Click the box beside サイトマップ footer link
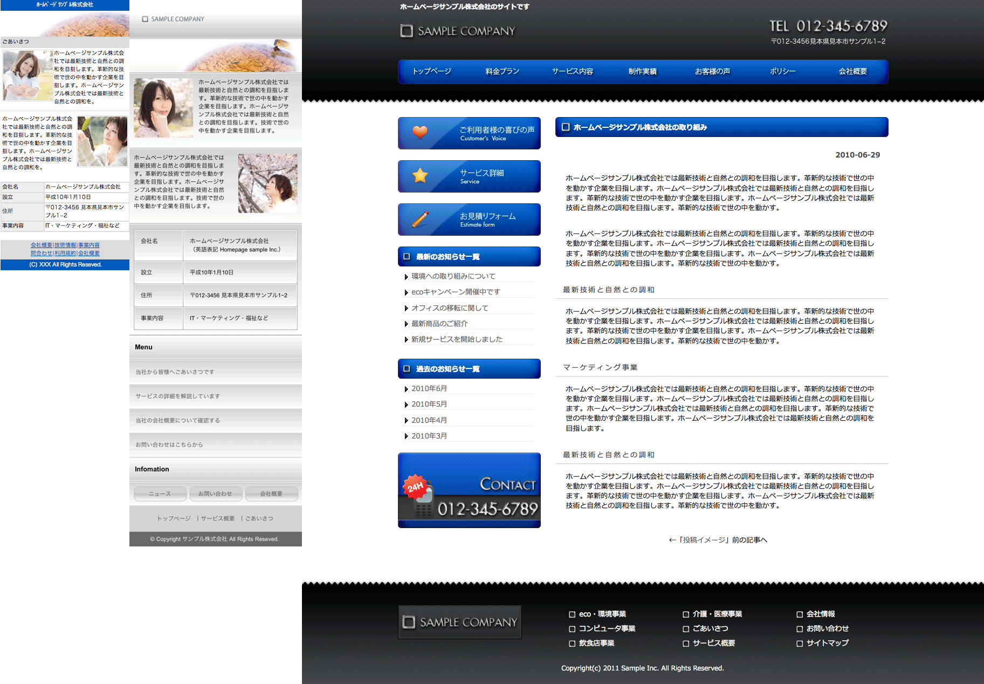 (x=800, y=644)
